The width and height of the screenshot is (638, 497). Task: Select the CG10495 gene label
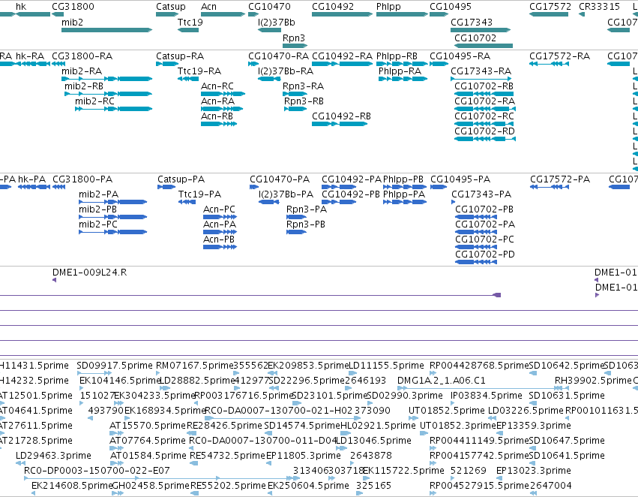pyautogui.click(x=451, y=7)
